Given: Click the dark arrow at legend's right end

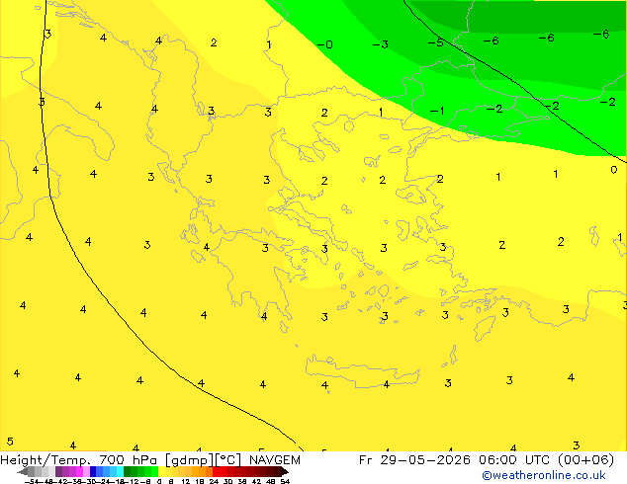Looking at the screenshot, I should click(285, 471).
